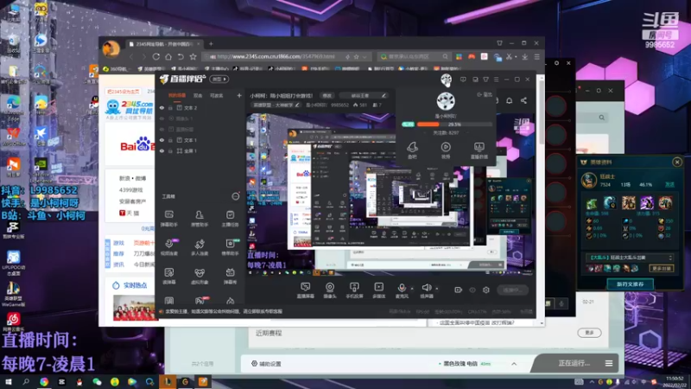Add 多媒体 multimedia source
Screen dimensions: 691x389
point(379,290)
